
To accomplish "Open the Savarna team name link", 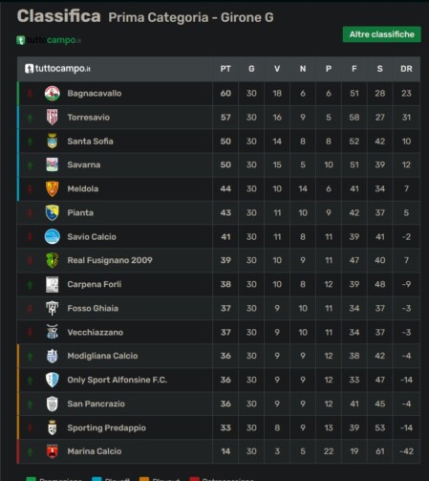I will pos(84,164).
